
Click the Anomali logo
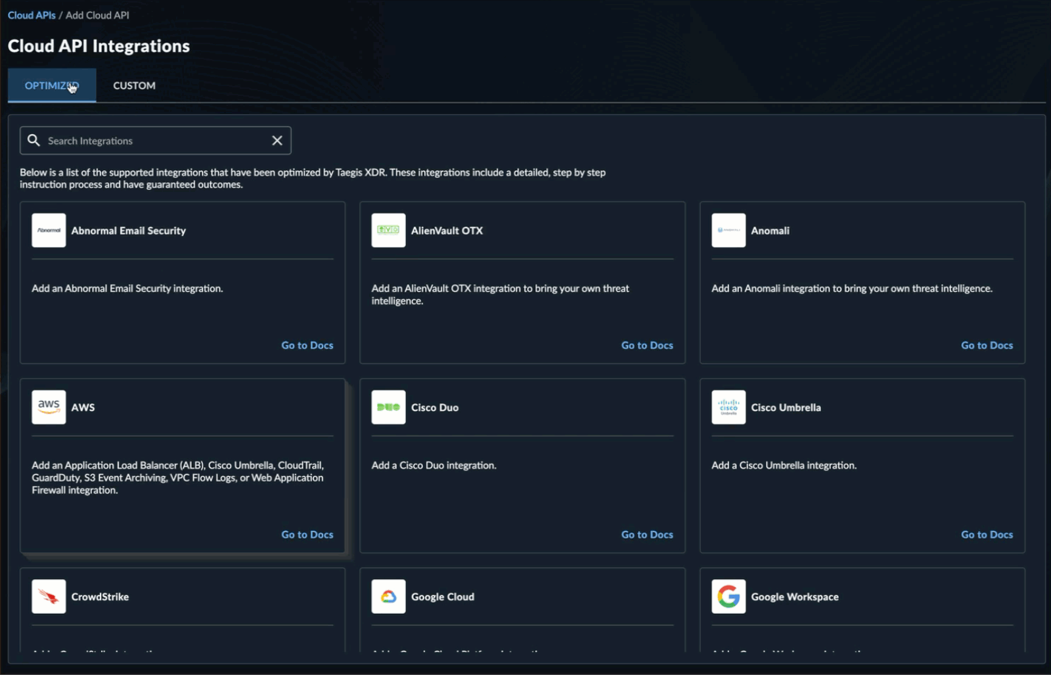click(728, 231)
